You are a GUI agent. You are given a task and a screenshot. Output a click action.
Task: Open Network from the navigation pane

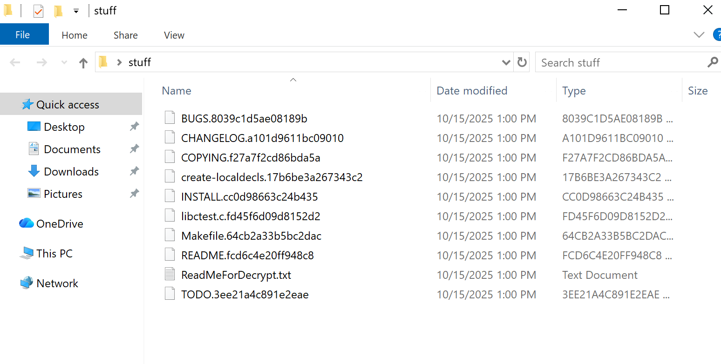pyautogui.click(x=57, y=283)
